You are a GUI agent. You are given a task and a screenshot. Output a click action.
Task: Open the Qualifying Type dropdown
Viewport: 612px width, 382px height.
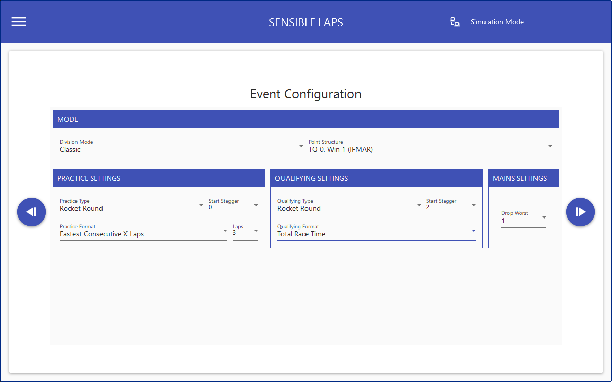pyautogui.click(x=349, y=208)
